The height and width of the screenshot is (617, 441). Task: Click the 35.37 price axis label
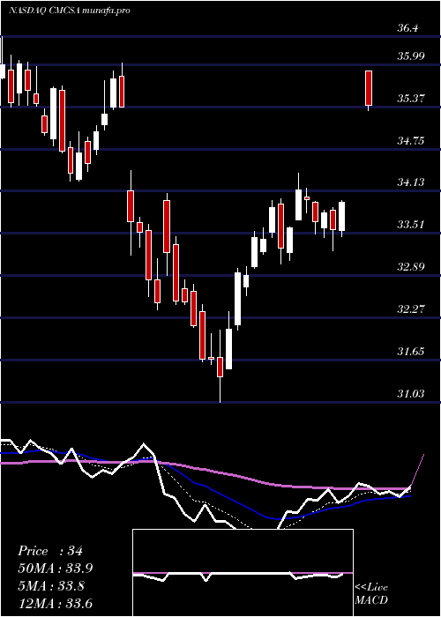(411, 99)
